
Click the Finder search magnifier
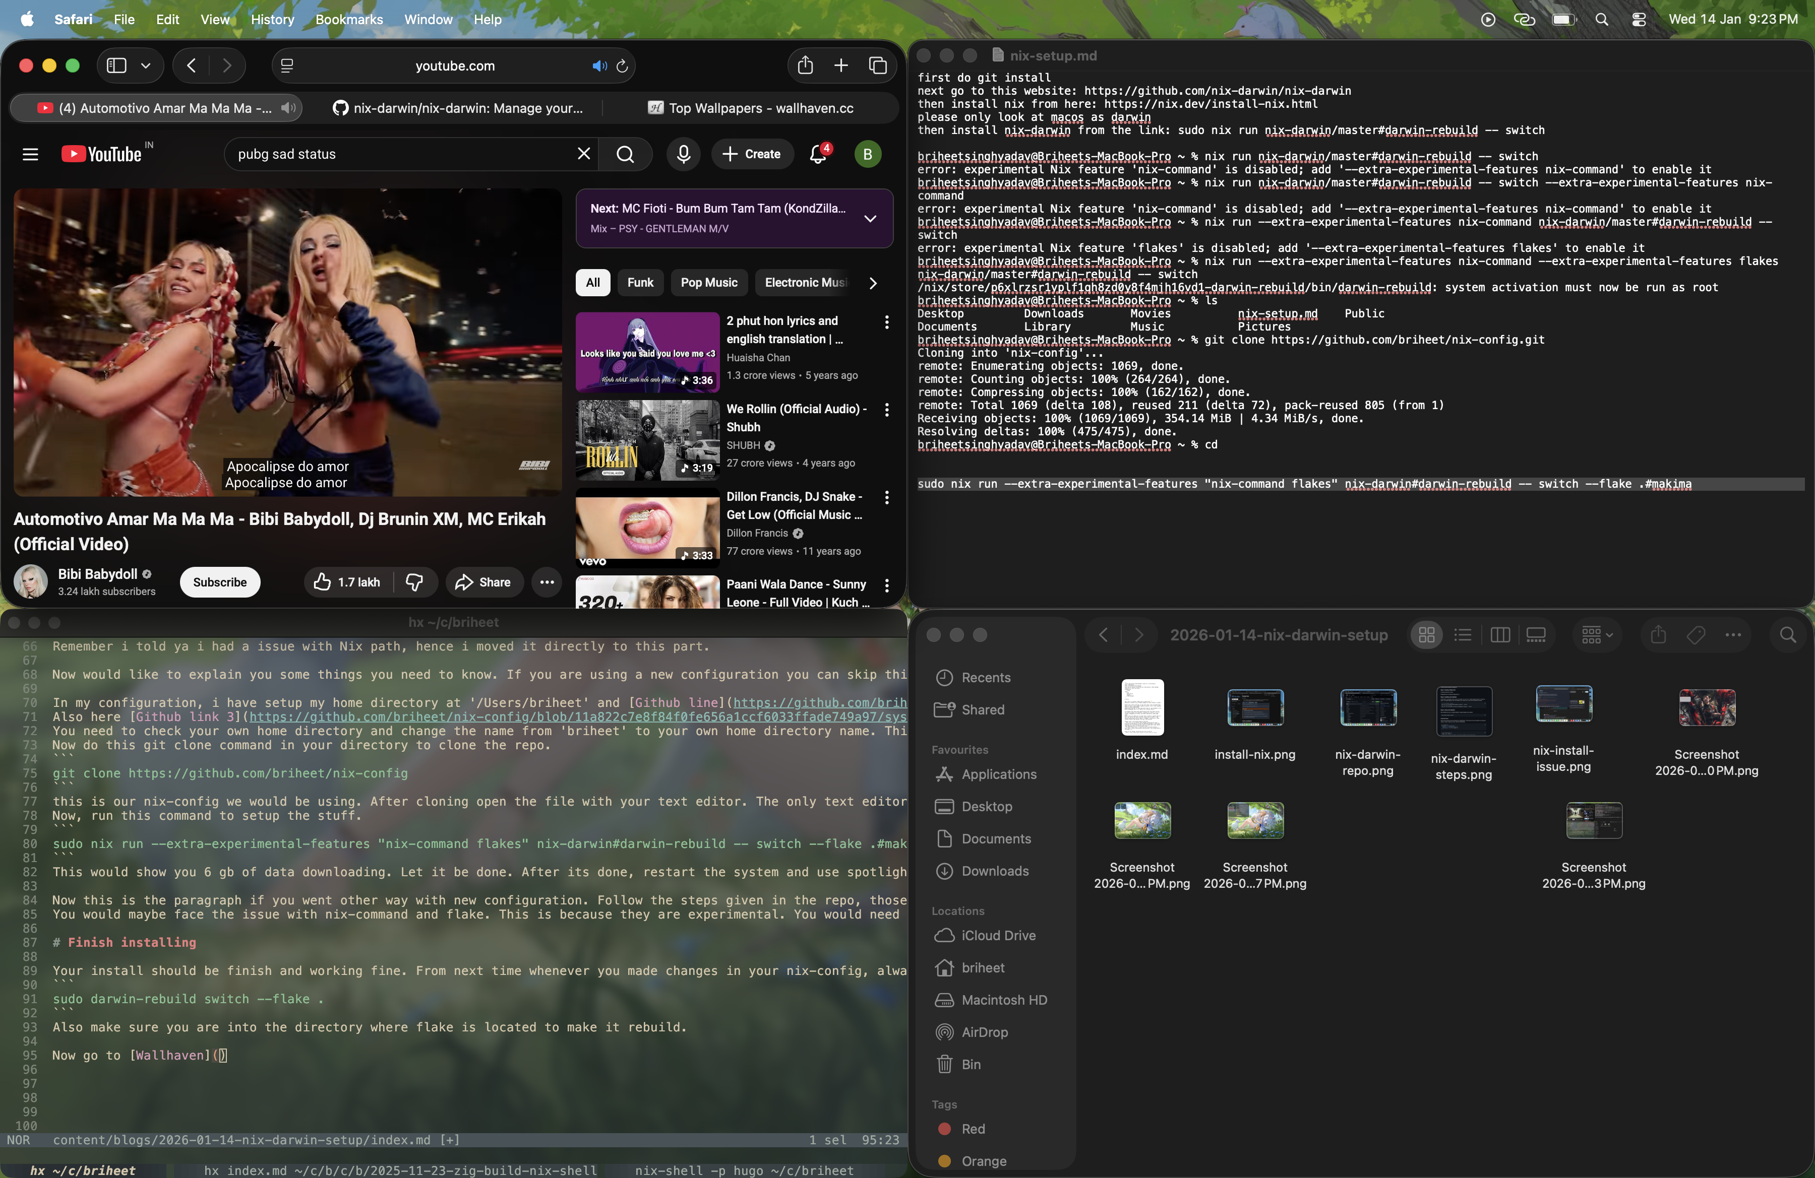pyautogui.click(x=1788, y=635)
